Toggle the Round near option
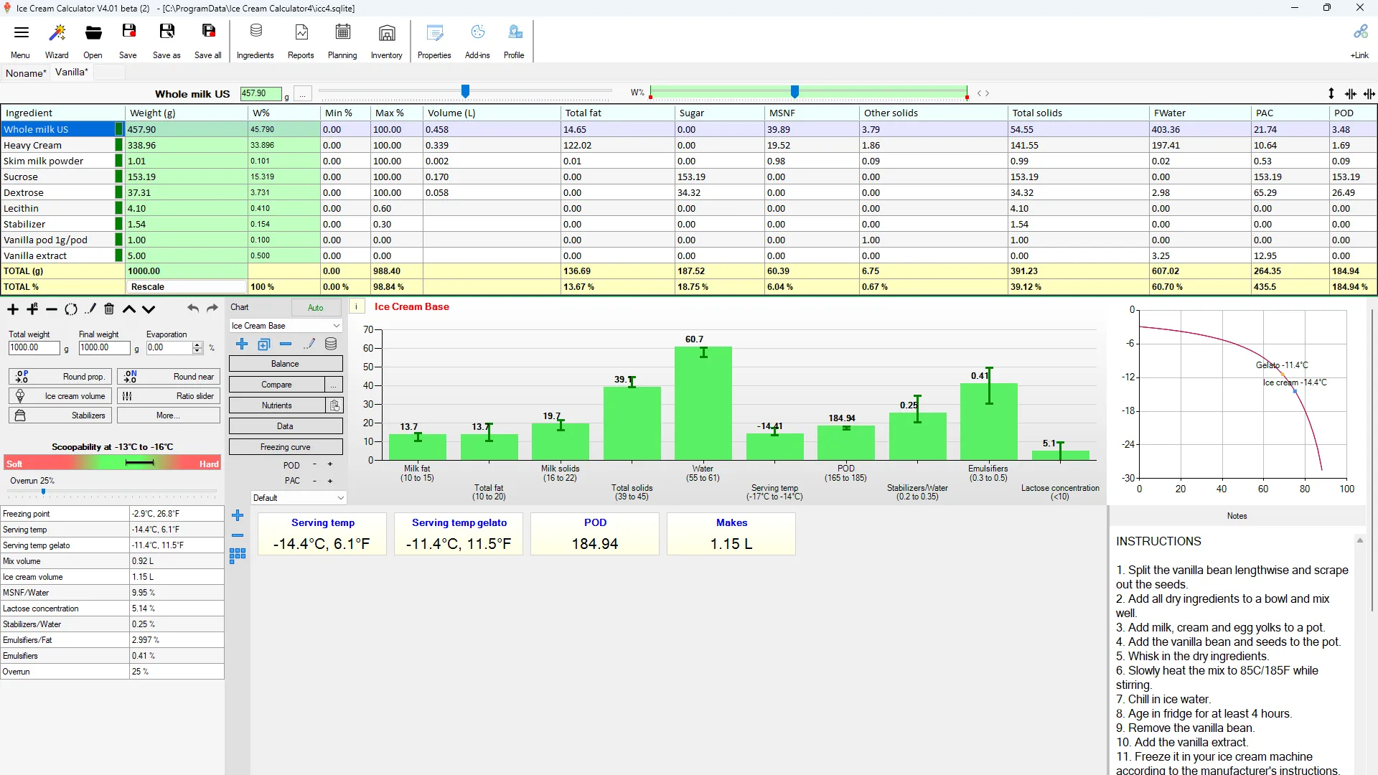The width and height of the screenshot is (1378, 775). point(169,377)
